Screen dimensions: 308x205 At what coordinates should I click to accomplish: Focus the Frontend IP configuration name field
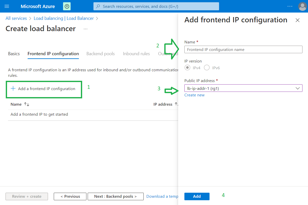click(243, 49)
